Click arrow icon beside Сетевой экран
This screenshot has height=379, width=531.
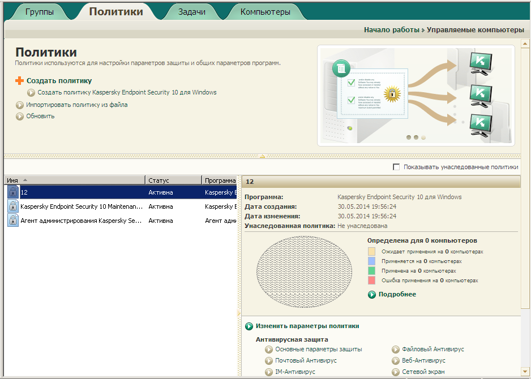(x=396, y=372)
